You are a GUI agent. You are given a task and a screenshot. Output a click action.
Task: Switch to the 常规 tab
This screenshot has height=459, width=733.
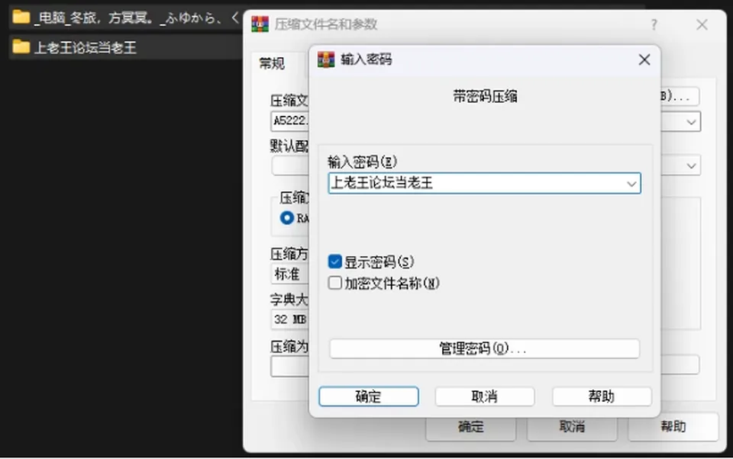pos(272,63)
